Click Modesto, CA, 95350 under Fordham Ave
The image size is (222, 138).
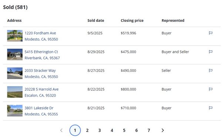[x=41, y=39]
